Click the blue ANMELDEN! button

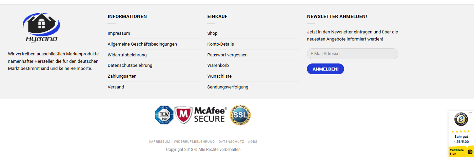[325, 69]
